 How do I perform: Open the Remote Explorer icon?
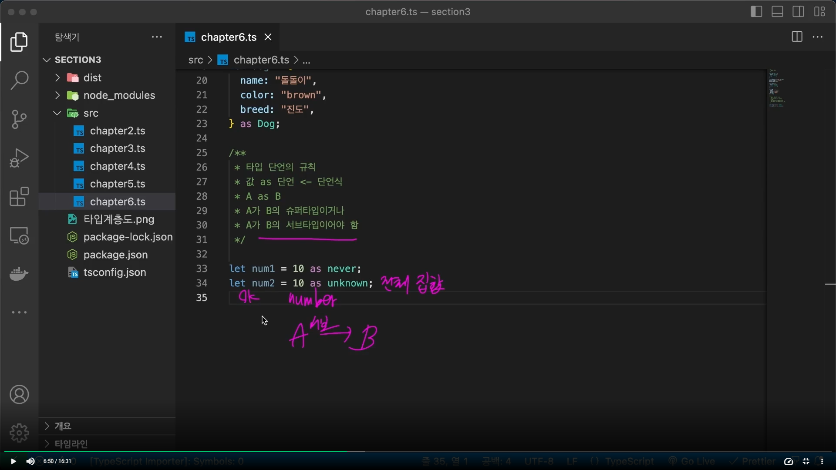[19, 236]
